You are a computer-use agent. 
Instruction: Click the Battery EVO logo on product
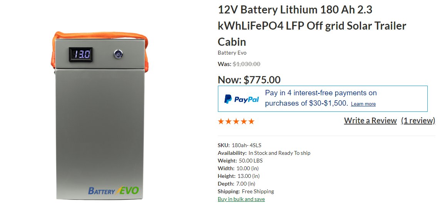[x=113, y=191]
